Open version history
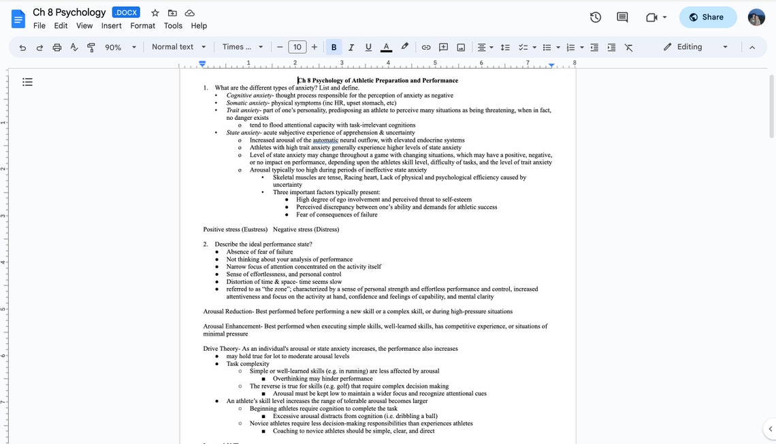 594,18
